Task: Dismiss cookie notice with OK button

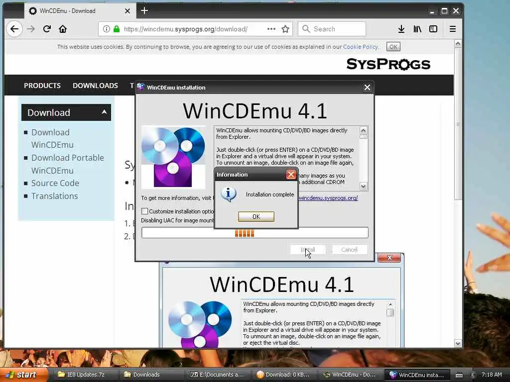Action: click(x=393, y=47)
